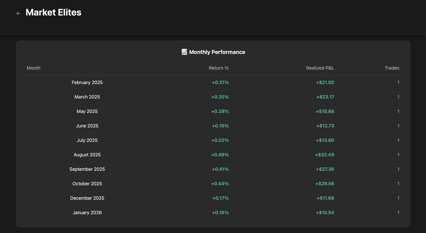Click the +0.41% return for September 2025
This screenshot has height=233, width=426.
220,169
